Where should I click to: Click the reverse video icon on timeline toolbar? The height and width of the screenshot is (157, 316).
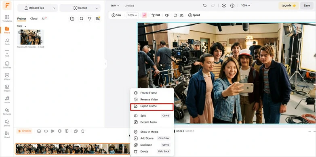tap(67, 131)
